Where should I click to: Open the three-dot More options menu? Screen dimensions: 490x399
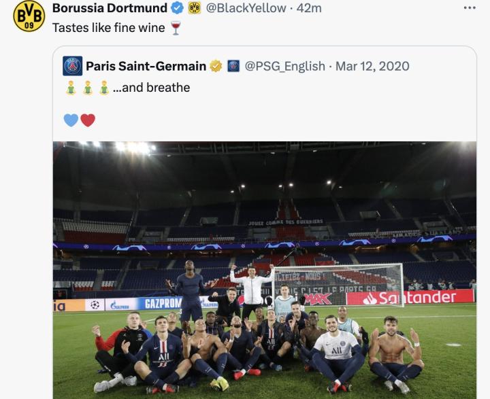[x=470, y=7]
